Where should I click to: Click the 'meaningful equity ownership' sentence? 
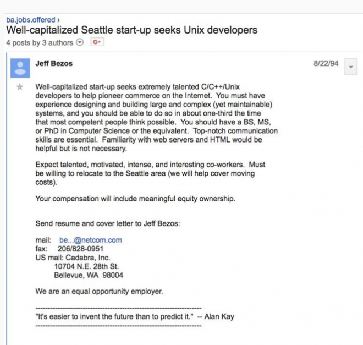(135, 199)
